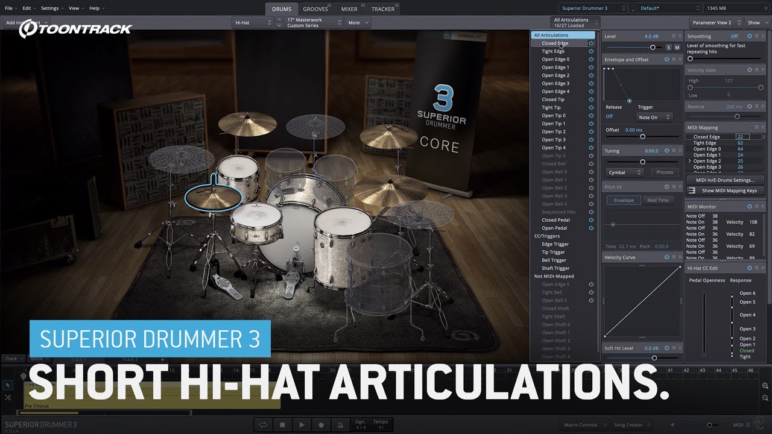The width and height of the screenshot is (772, 434).
Task: Toggle MIDI Monitor power switch
Action: click(749, 207)
